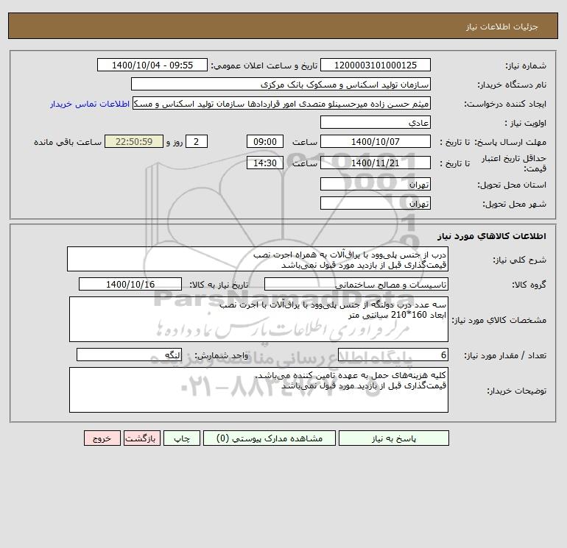Image resolution: width=567 pixels, height=548 pixels.
Task: Click the 'اولویت نیاز :' label
Action: click(526, 123)
